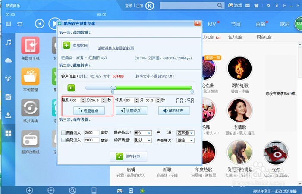Click the radio antenna sidebar icon

[x=8, y=78]
